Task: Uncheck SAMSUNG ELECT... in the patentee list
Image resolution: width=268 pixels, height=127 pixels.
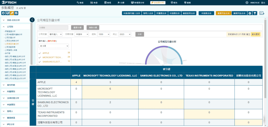Action: 40,62
